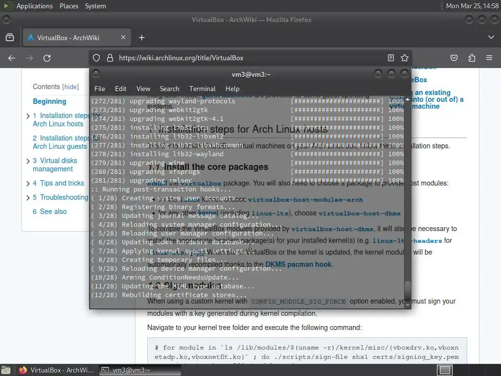Open Firefox hamburger application menu
The image size is (501, 376).
(x=489, y=58)
